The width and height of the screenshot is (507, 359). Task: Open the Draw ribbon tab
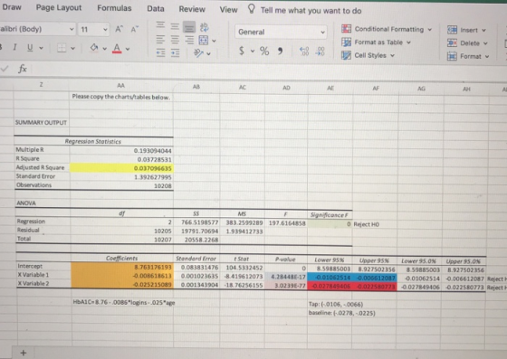pyautogui.click(x=12, y=7)
